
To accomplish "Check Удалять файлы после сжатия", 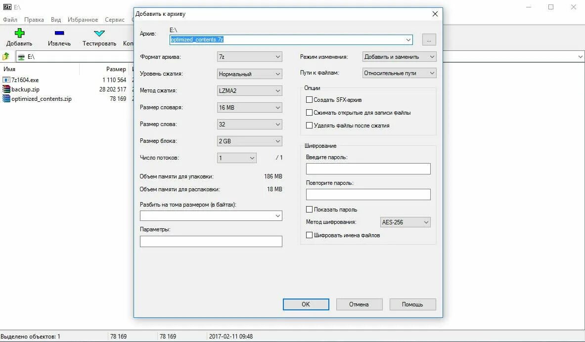I will [309, 126].
